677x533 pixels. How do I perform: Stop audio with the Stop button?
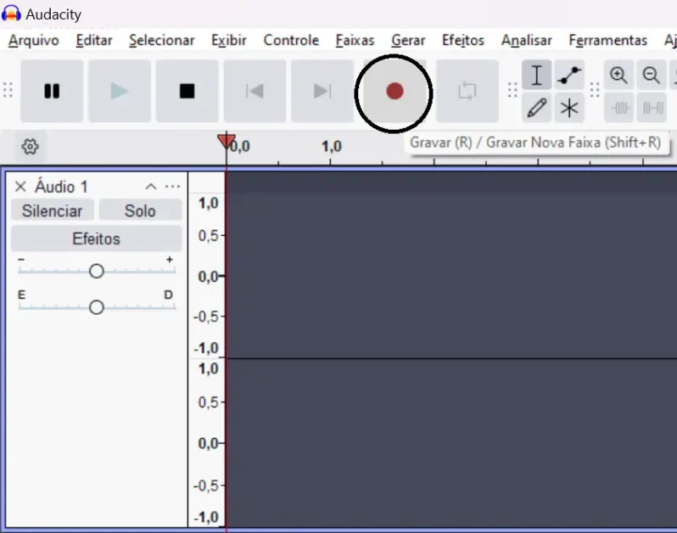click(x=187, y=91)
